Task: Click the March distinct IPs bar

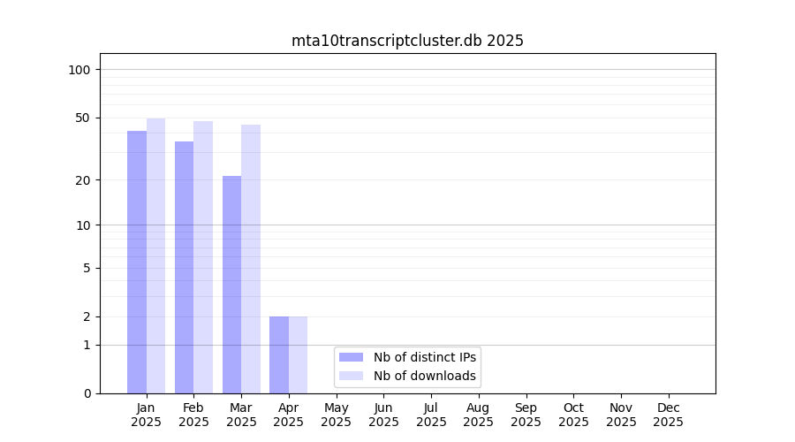Action: [x=231, y=284]
